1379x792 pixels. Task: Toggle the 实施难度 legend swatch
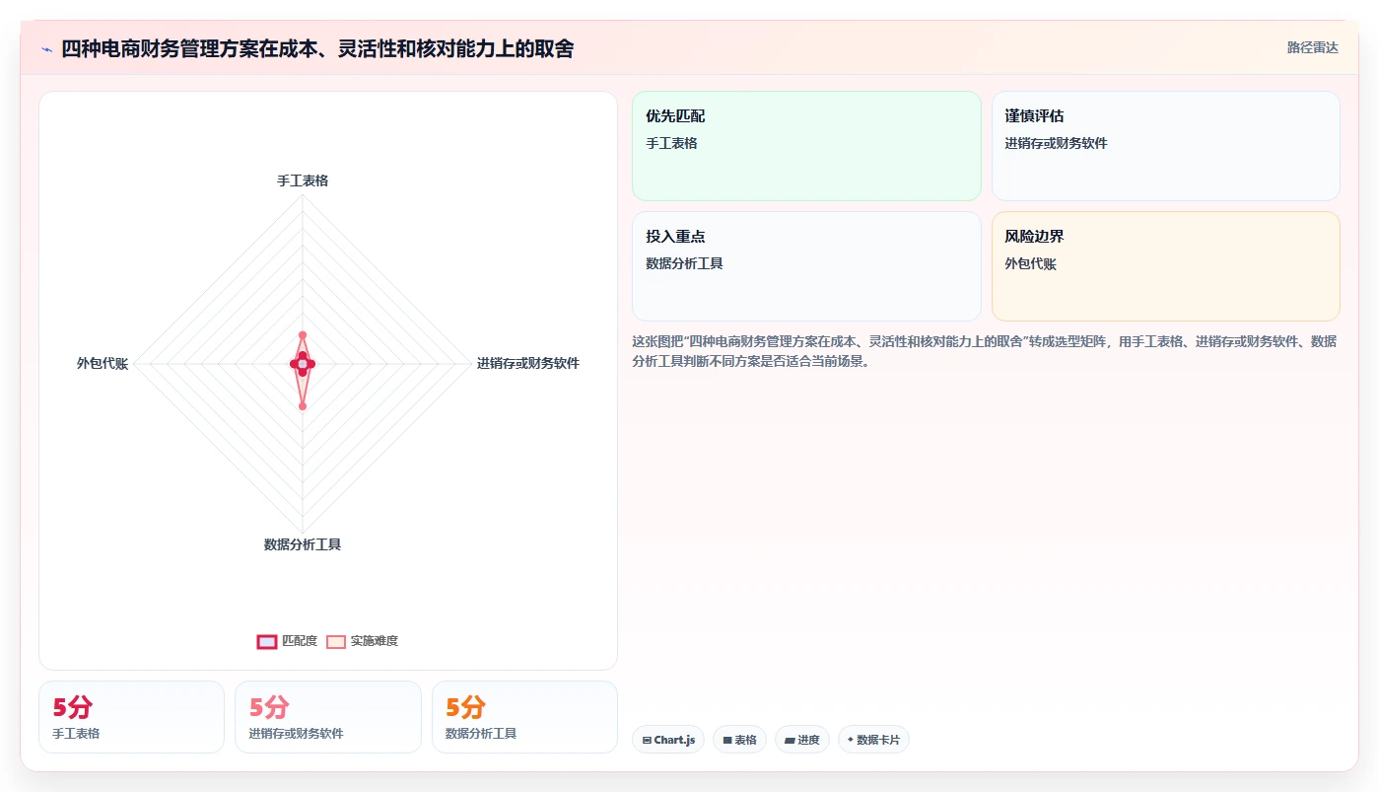pos(336,641)
